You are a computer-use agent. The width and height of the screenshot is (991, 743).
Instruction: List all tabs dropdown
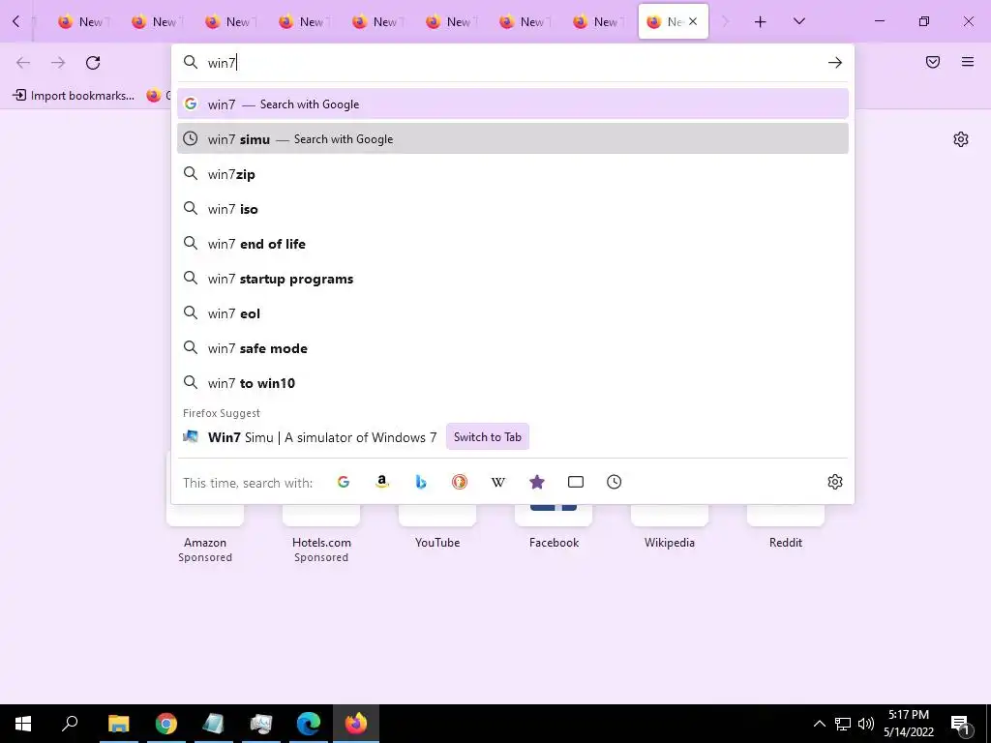click(x=798, y=21)
